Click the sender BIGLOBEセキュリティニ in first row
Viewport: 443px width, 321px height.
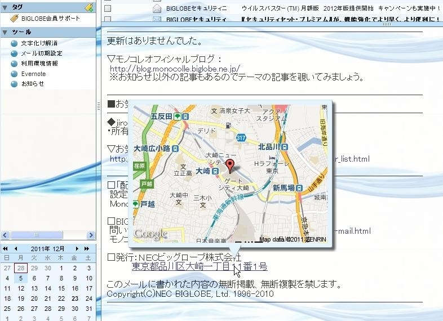click(x=196, y=8)
